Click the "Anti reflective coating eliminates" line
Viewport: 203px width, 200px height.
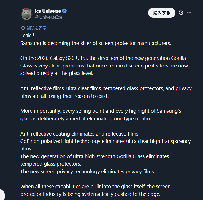click(80, 134)
